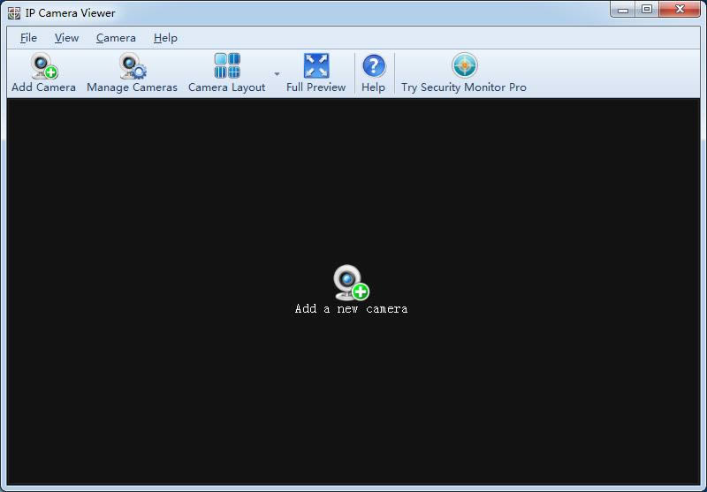Click the Camera Layout grid icon

227,65
